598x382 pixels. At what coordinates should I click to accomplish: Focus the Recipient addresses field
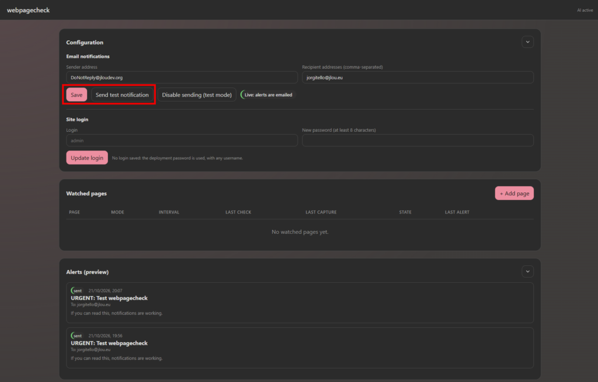coord(418,78)
